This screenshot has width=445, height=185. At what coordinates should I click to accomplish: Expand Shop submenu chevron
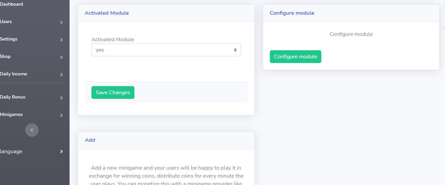tap(61, 57)
